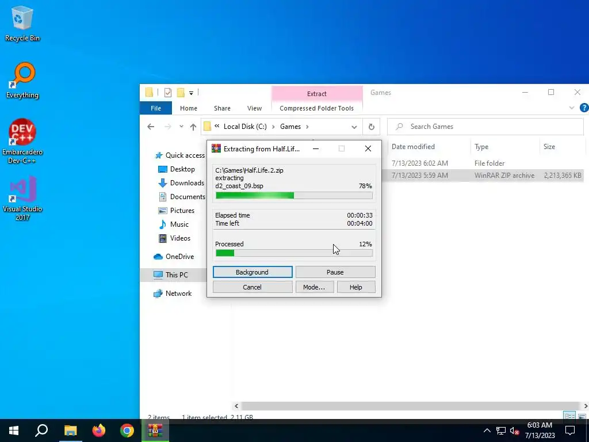The image size is (589, 442).
Task: Click the Games breadcrumb in address bar
Action: click(x=290, y=127)
